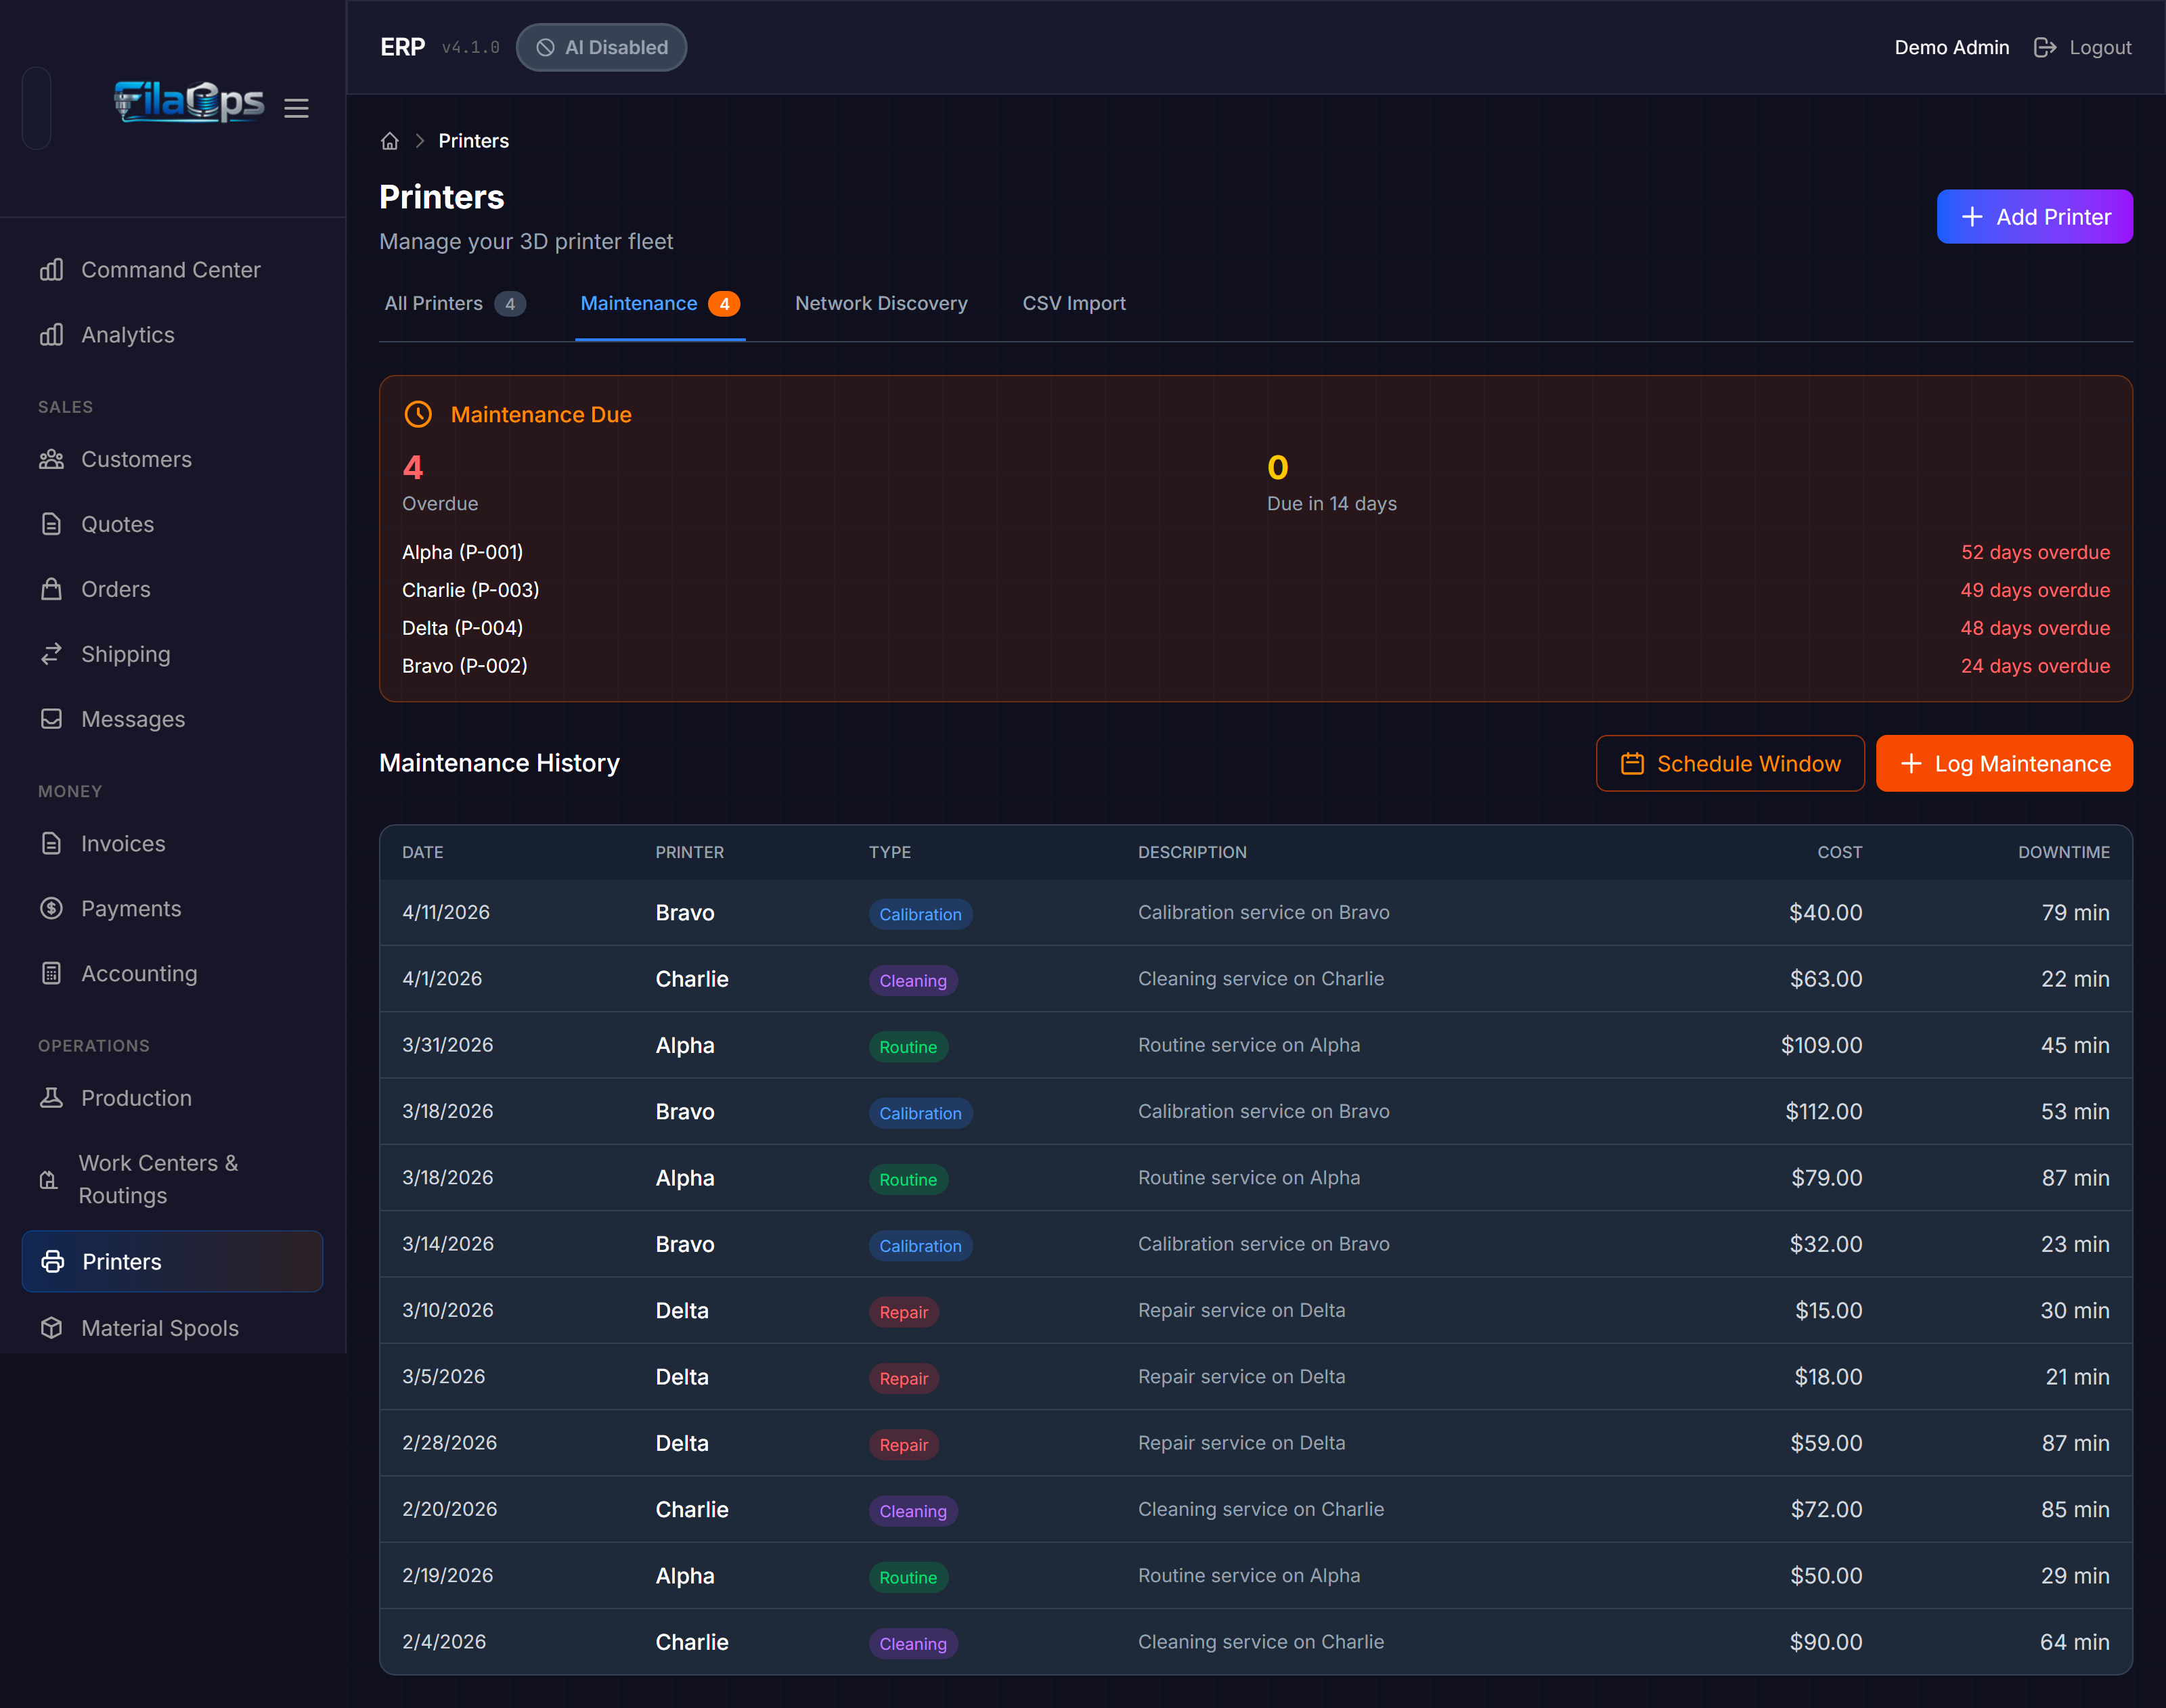The width and height of the screenshot is (2166, 1708).
Task: Click the Printers breadcrumb link
Action: [473, 141]
